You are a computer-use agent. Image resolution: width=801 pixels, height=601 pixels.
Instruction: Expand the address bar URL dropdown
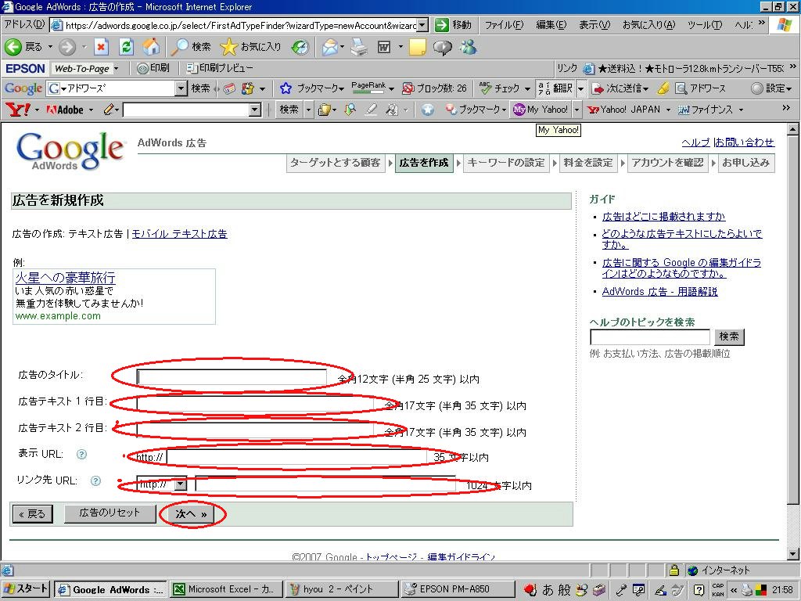[422, 25]
